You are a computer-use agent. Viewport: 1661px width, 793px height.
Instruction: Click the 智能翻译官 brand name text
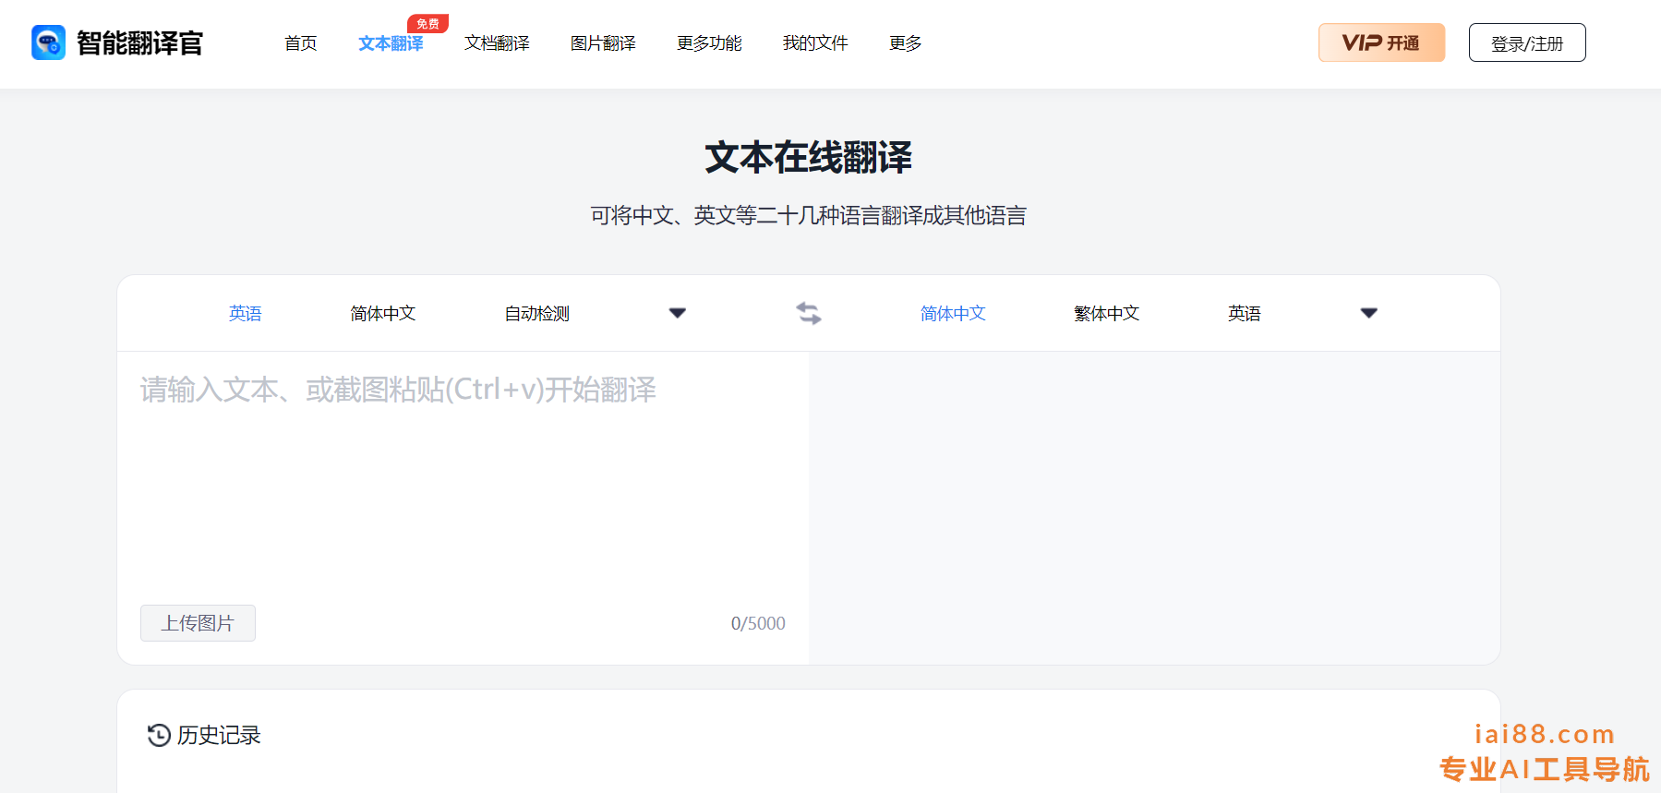click(139, 43)
